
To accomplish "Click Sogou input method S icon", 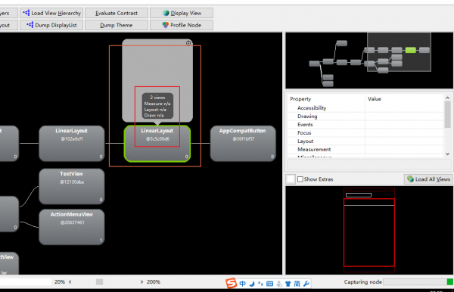I will (x=231, y=283).
